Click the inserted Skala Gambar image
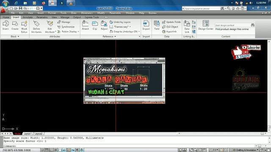The height and width of the screenshot is (152, 271). [124, 81]
